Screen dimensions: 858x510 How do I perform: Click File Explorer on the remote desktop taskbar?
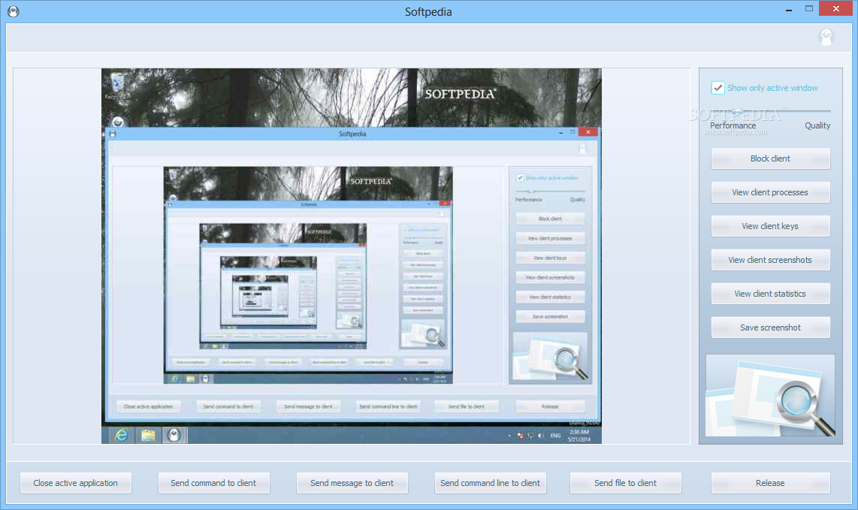point(148,435)
